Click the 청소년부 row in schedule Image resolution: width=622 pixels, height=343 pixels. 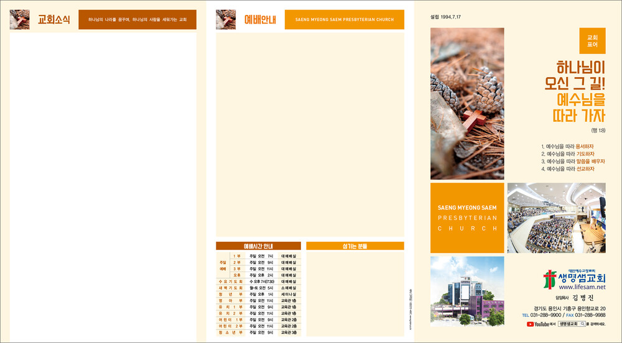258,332
